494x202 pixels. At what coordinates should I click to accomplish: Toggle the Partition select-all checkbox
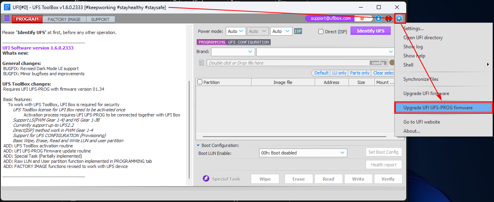tap(200, 82)
